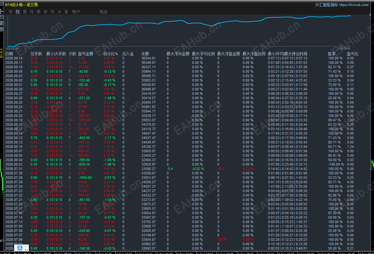The image size is (374, 254).
Task: Switch to the 周 weekly statistics tab
Action: tap(25, 12)
